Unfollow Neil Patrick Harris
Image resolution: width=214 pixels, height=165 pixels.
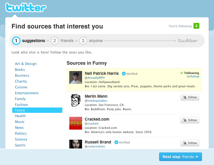click(x=193, y=76)
